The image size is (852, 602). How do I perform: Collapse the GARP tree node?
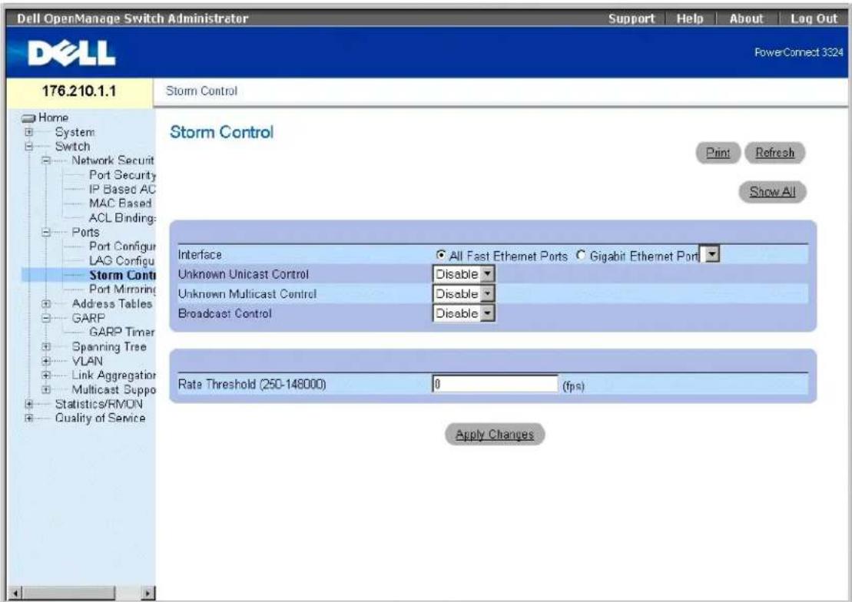(x=46, y=319)
